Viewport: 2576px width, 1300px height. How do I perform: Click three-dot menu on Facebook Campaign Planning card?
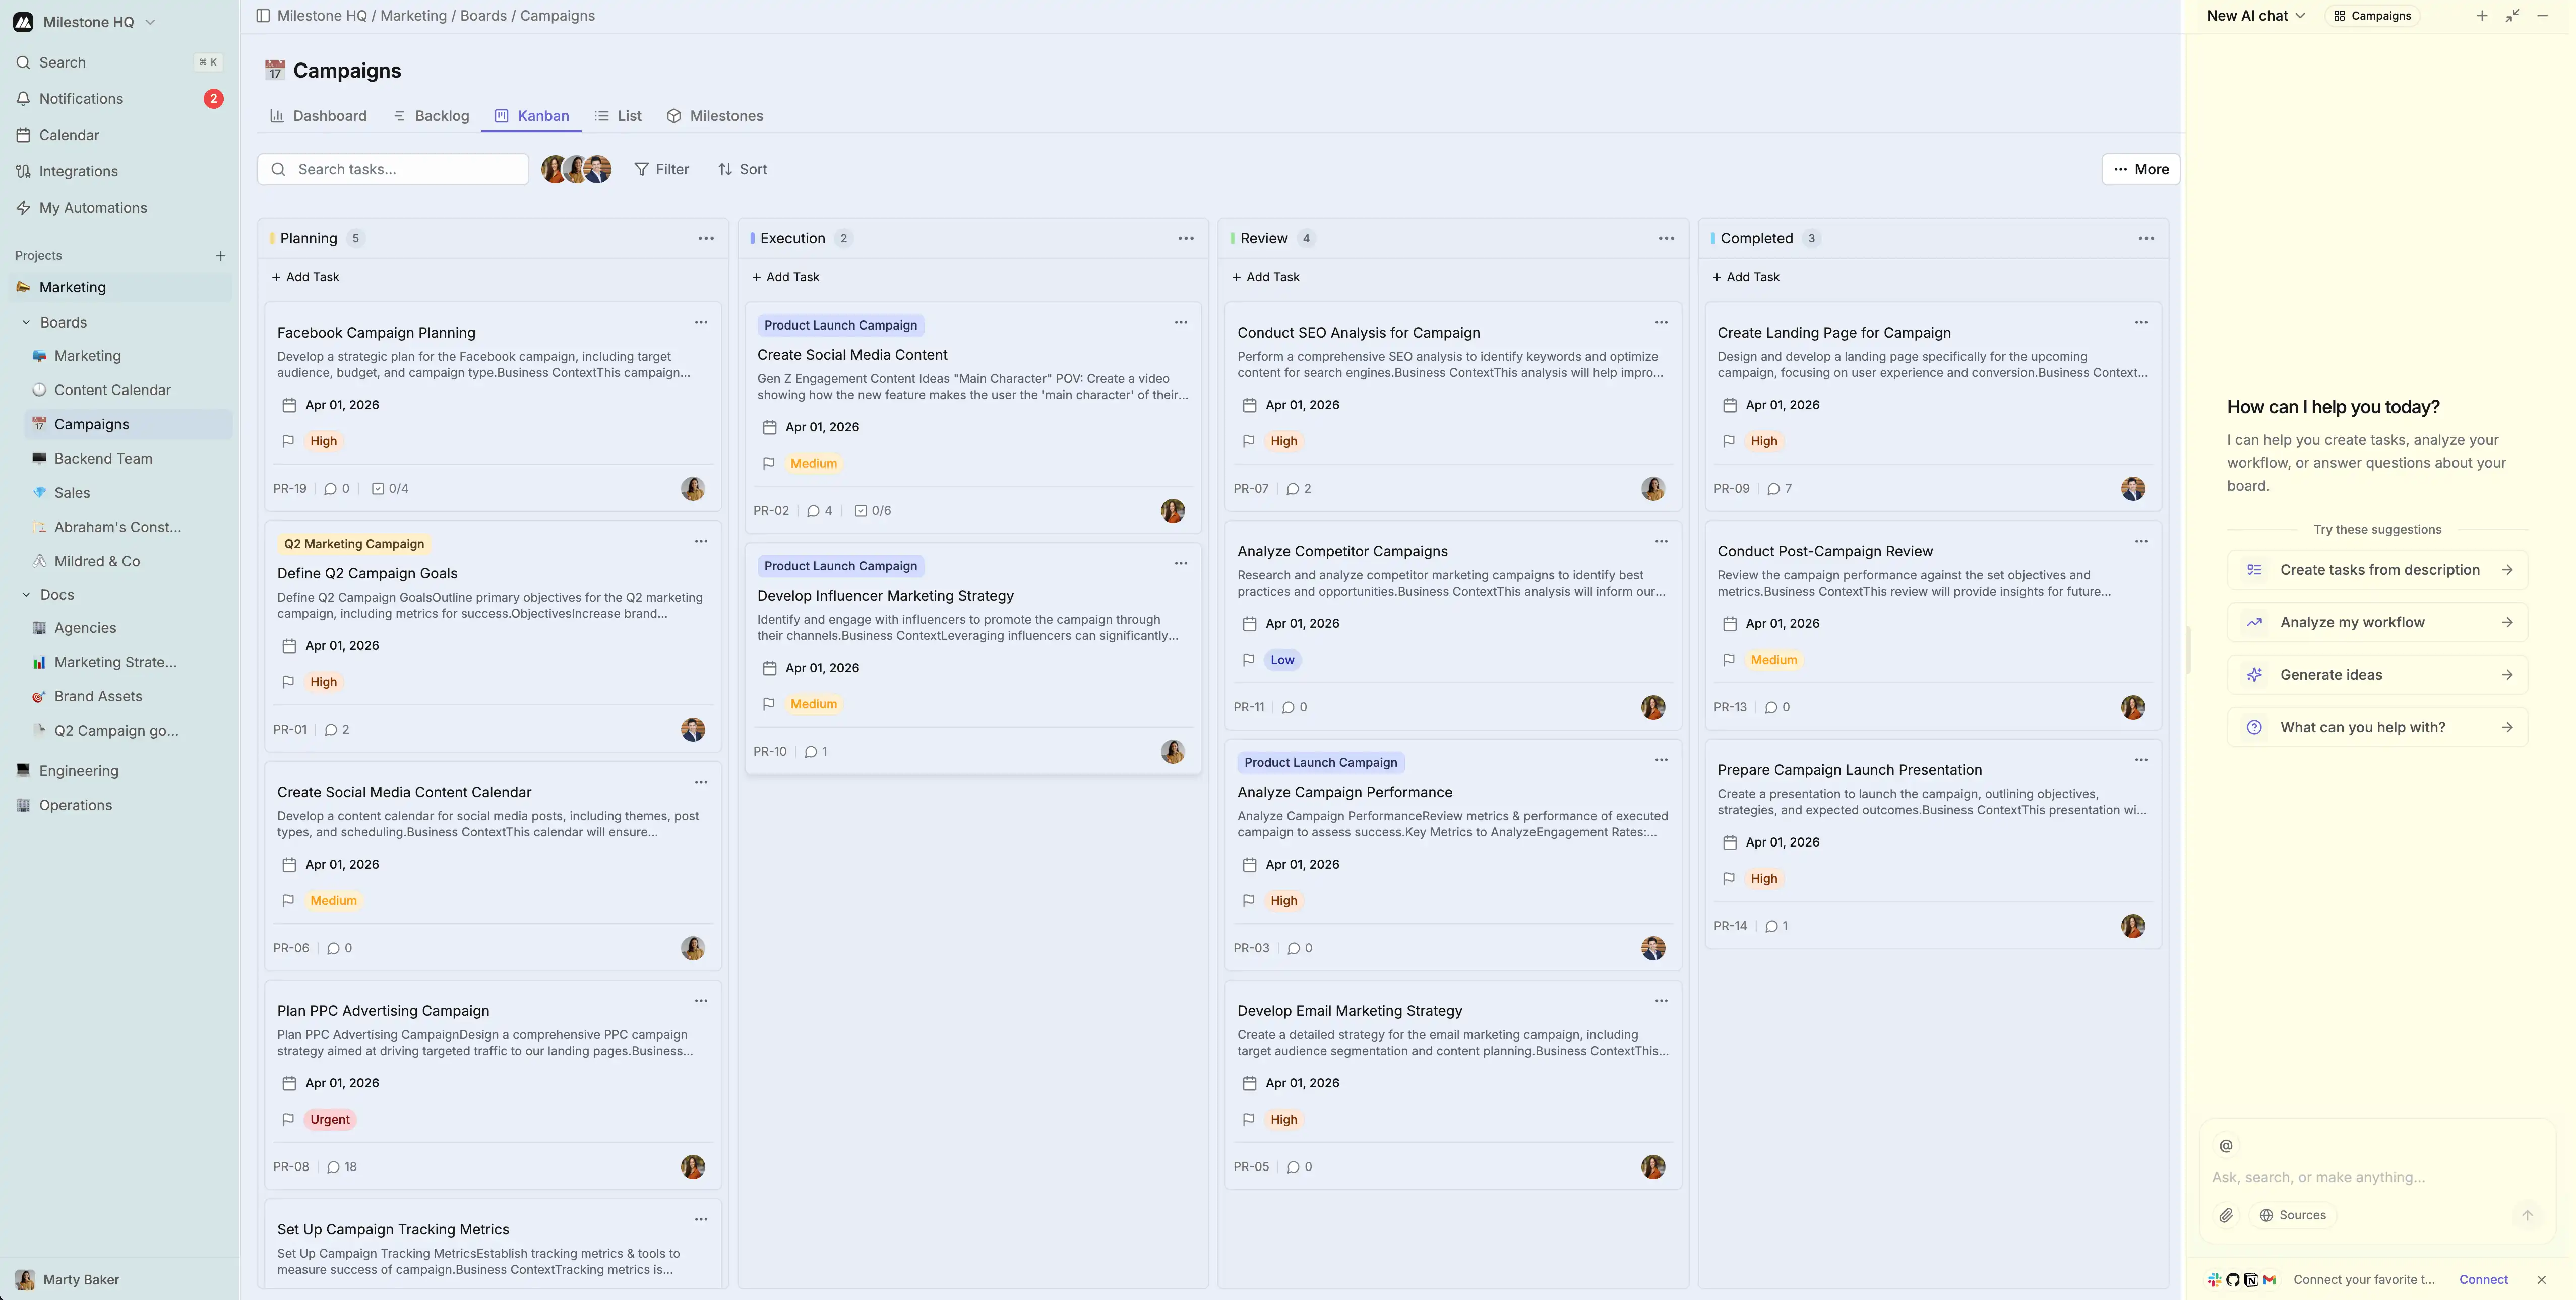click(700, 323)
